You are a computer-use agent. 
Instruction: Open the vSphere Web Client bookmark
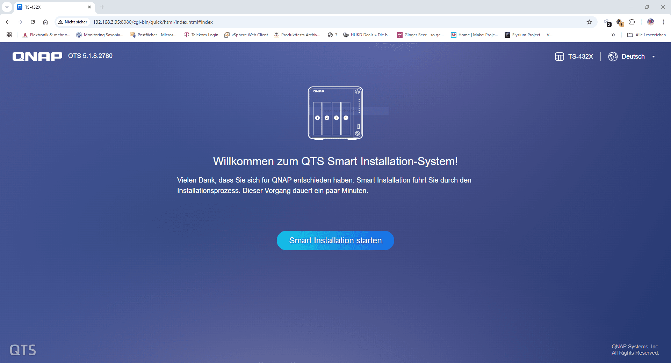pos(246,35)
